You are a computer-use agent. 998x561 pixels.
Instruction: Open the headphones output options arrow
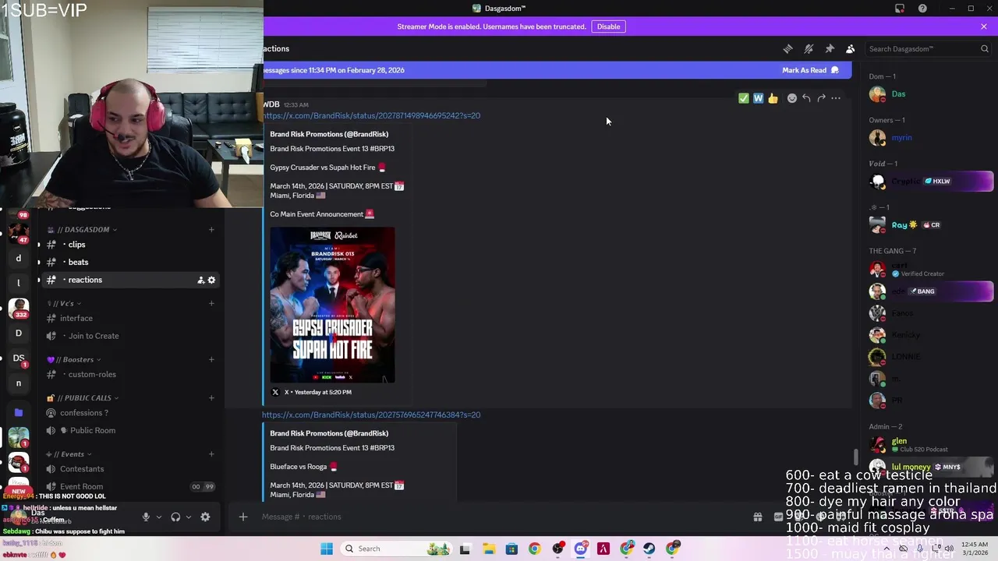188,517
